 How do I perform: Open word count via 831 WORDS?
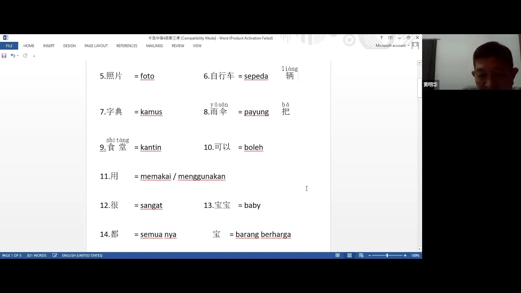pyautogui.click(x=37, y=256)
